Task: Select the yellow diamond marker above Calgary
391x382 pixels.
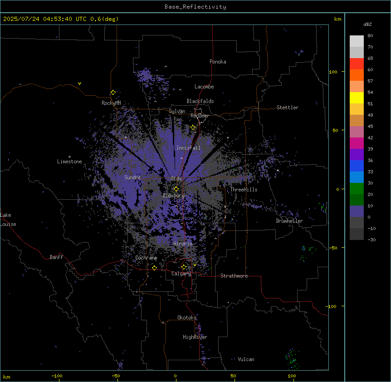Action: point(184,267)
